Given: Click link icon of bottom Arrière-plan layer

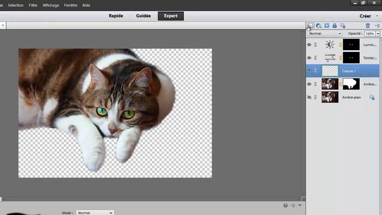Looking at the screenshot, I should tap(316, 97).
